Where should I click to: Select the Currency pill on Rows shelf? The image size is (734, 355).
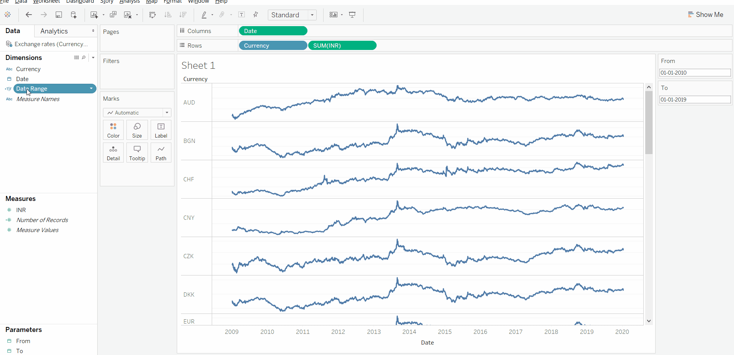(x=273, y=45)
